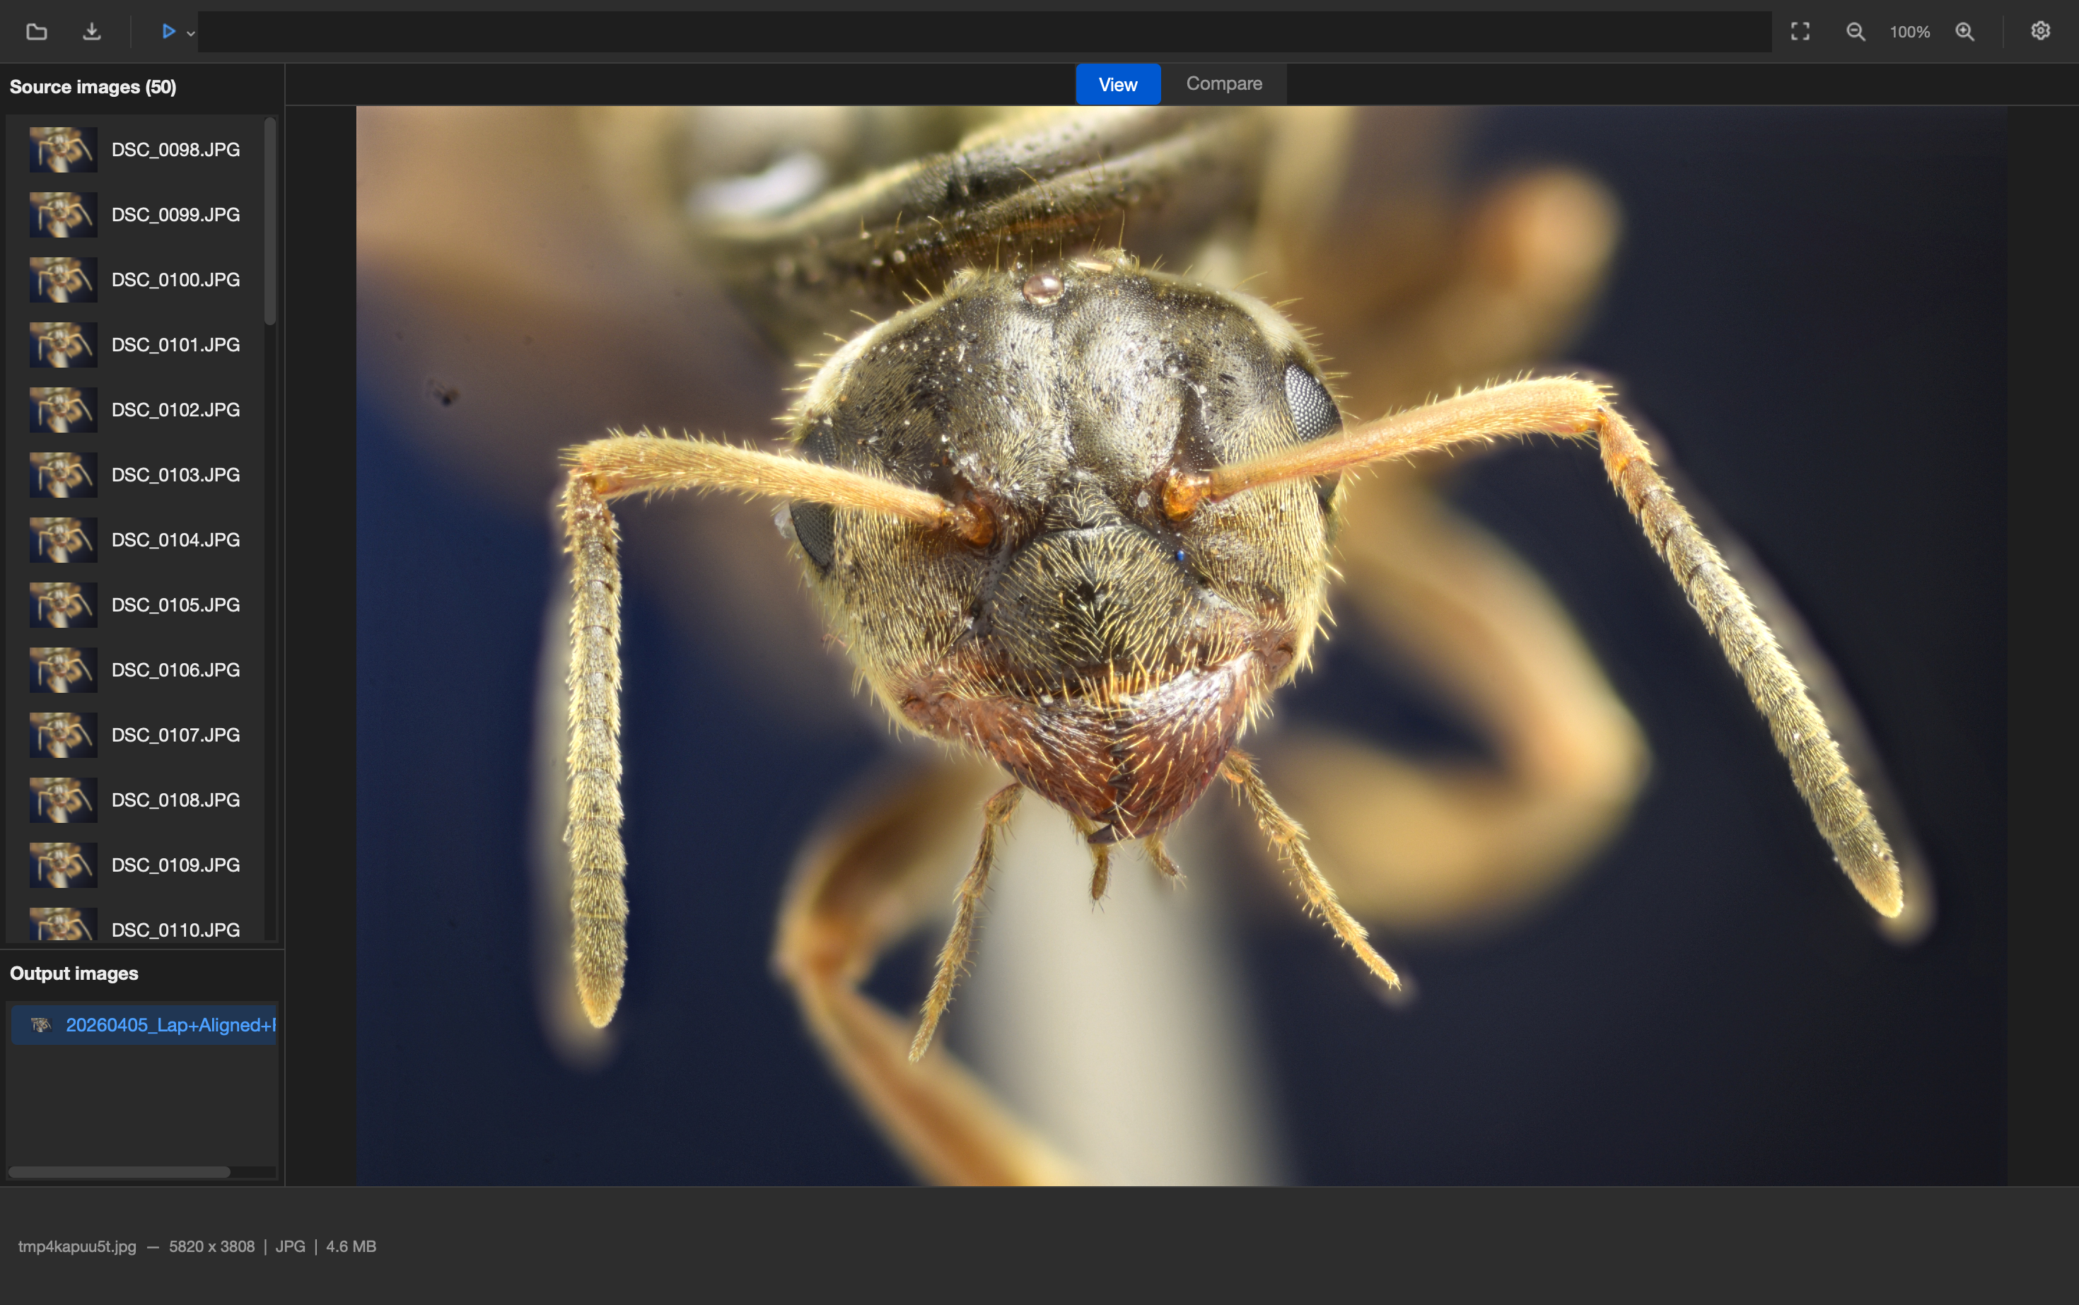Switch to the Compare tab
Viewport: 2079px width, 1305px height.
(x=1223, y=83)
